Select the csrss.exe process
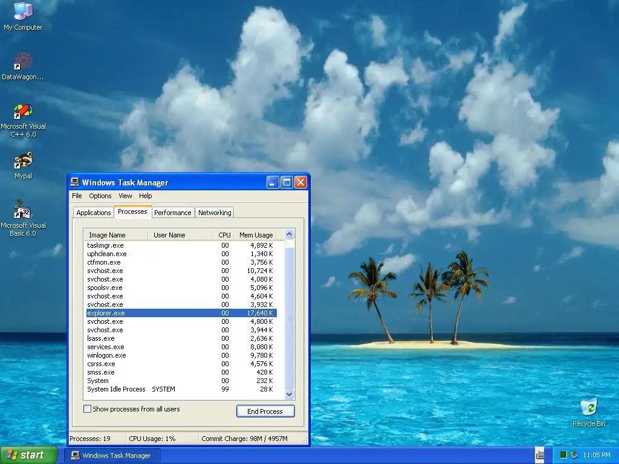 [x=181, y=364]
